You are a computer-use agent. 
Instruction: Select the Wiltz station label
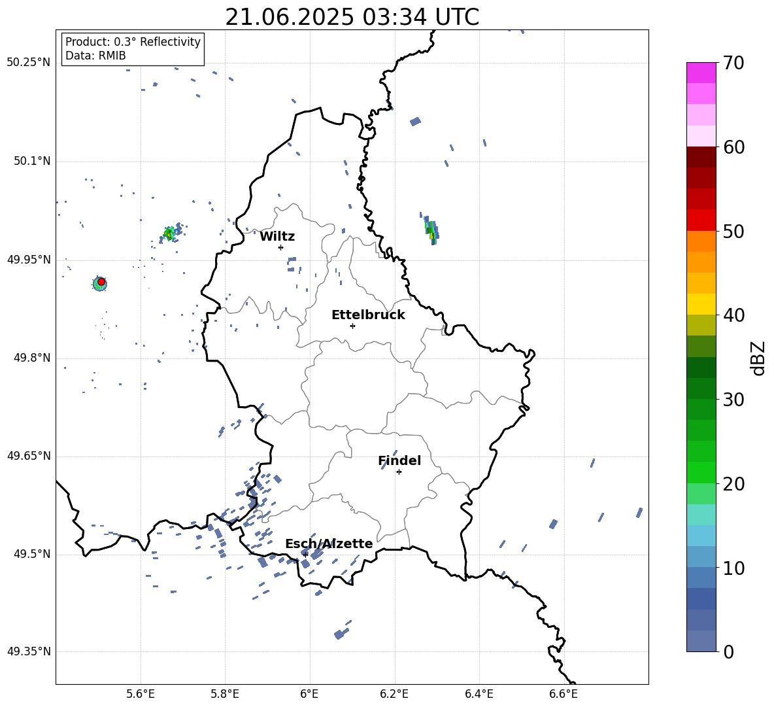(277, 237)
